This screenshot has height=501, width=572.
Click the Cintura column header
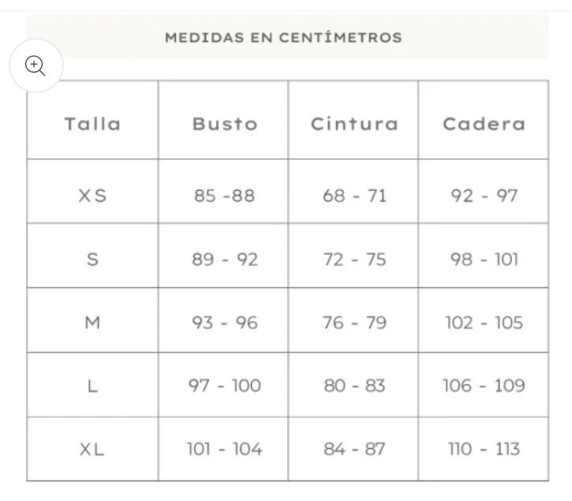(x=354, y=124)
